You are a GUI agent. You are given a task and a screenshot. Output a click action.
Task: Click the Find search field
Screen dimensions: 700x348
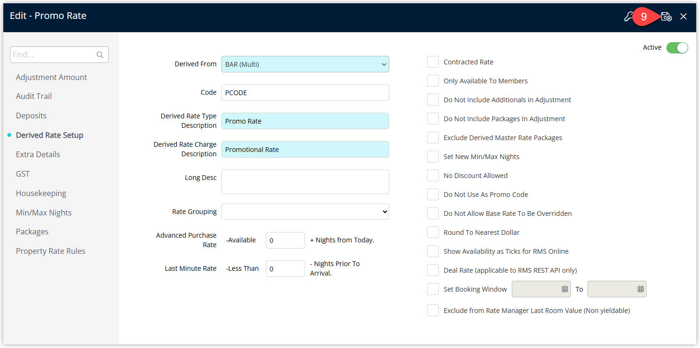tap(59, 55)
